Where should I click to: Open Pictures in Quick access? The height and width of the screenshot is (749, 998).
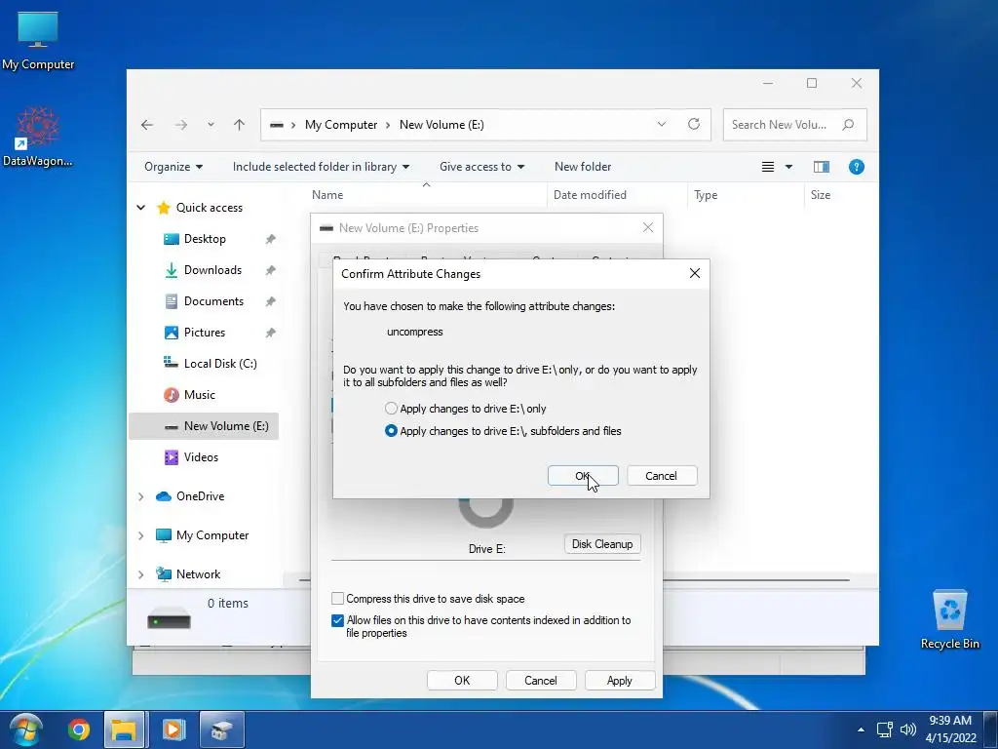pyautogui.click(x=205, y=333)
